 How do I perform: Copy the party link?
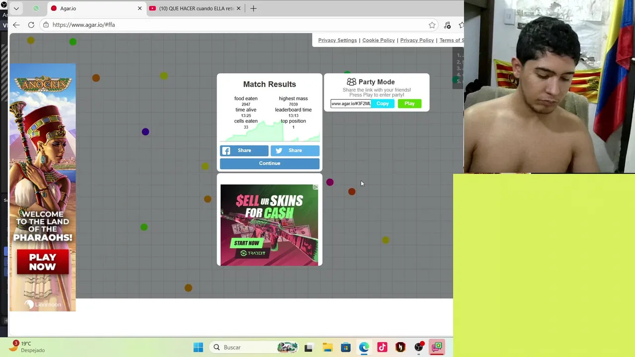[382, 104]
